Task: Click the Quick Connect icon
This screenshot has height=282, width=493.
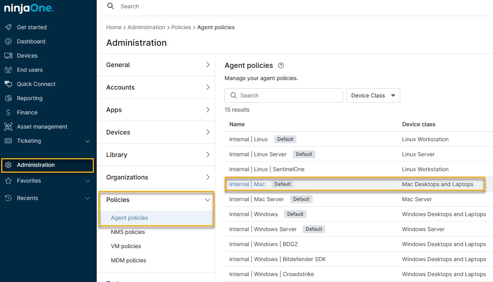Action: pyautogui.click(x=8, y=84)
